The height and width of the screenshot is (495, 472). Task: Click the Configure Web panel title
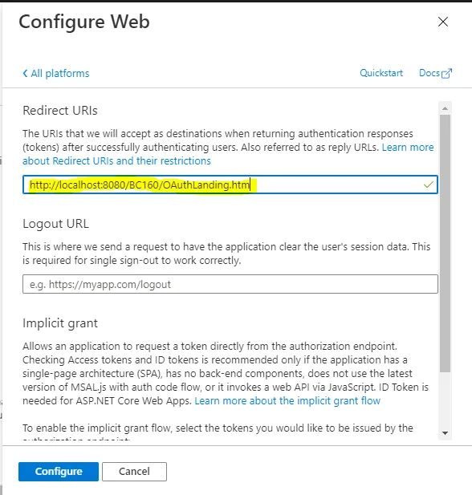click(x=84, y=22)
